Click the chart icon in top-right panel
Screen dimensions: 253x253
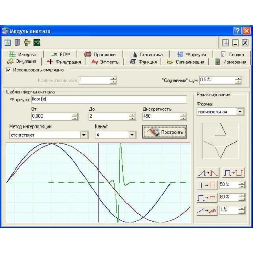point(226,43)
